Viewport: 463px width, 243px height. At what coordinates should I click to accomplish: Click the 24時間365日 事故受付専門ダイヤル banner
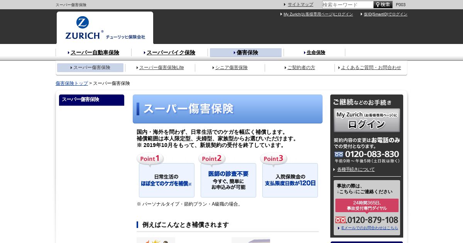tap(367, 206)
